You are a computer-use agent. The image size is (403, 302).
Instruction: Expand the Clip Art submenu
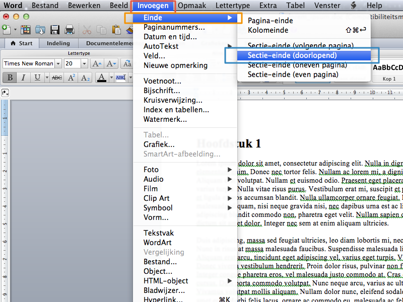click(x=230, y=198)
